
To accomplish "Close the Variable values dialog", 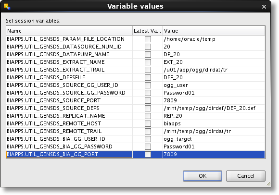I will pyautogui.click(x=264, y=7).
